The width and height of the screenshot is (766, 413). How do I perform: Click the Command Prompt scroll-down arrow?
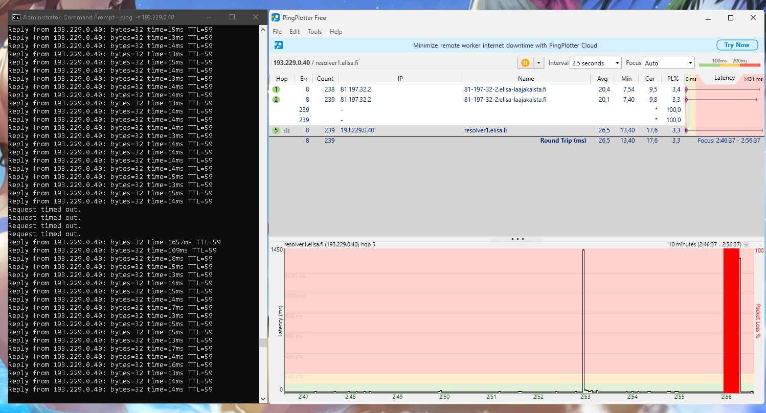click(263, 399)
